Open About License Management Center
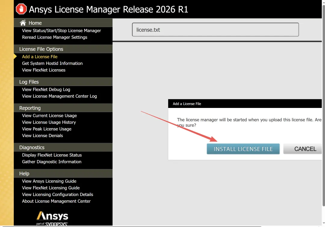The height and width of the screenshot is (227, 325). 56,201
